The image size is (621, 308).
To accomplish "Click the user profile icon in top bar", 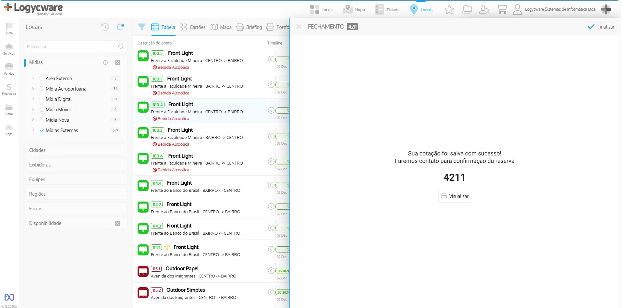I will pos(517,9).
